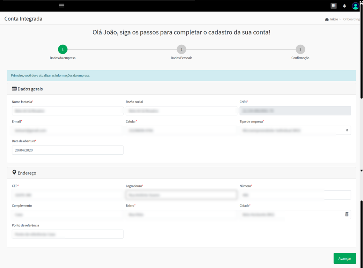Click the Ponto de referência field
The height and width of the screenshot is (268, 363).
(x=67, y=234)
